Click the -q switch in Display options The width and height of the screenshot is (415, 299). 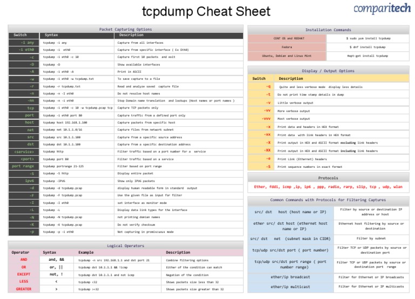(x=261, y=87)
